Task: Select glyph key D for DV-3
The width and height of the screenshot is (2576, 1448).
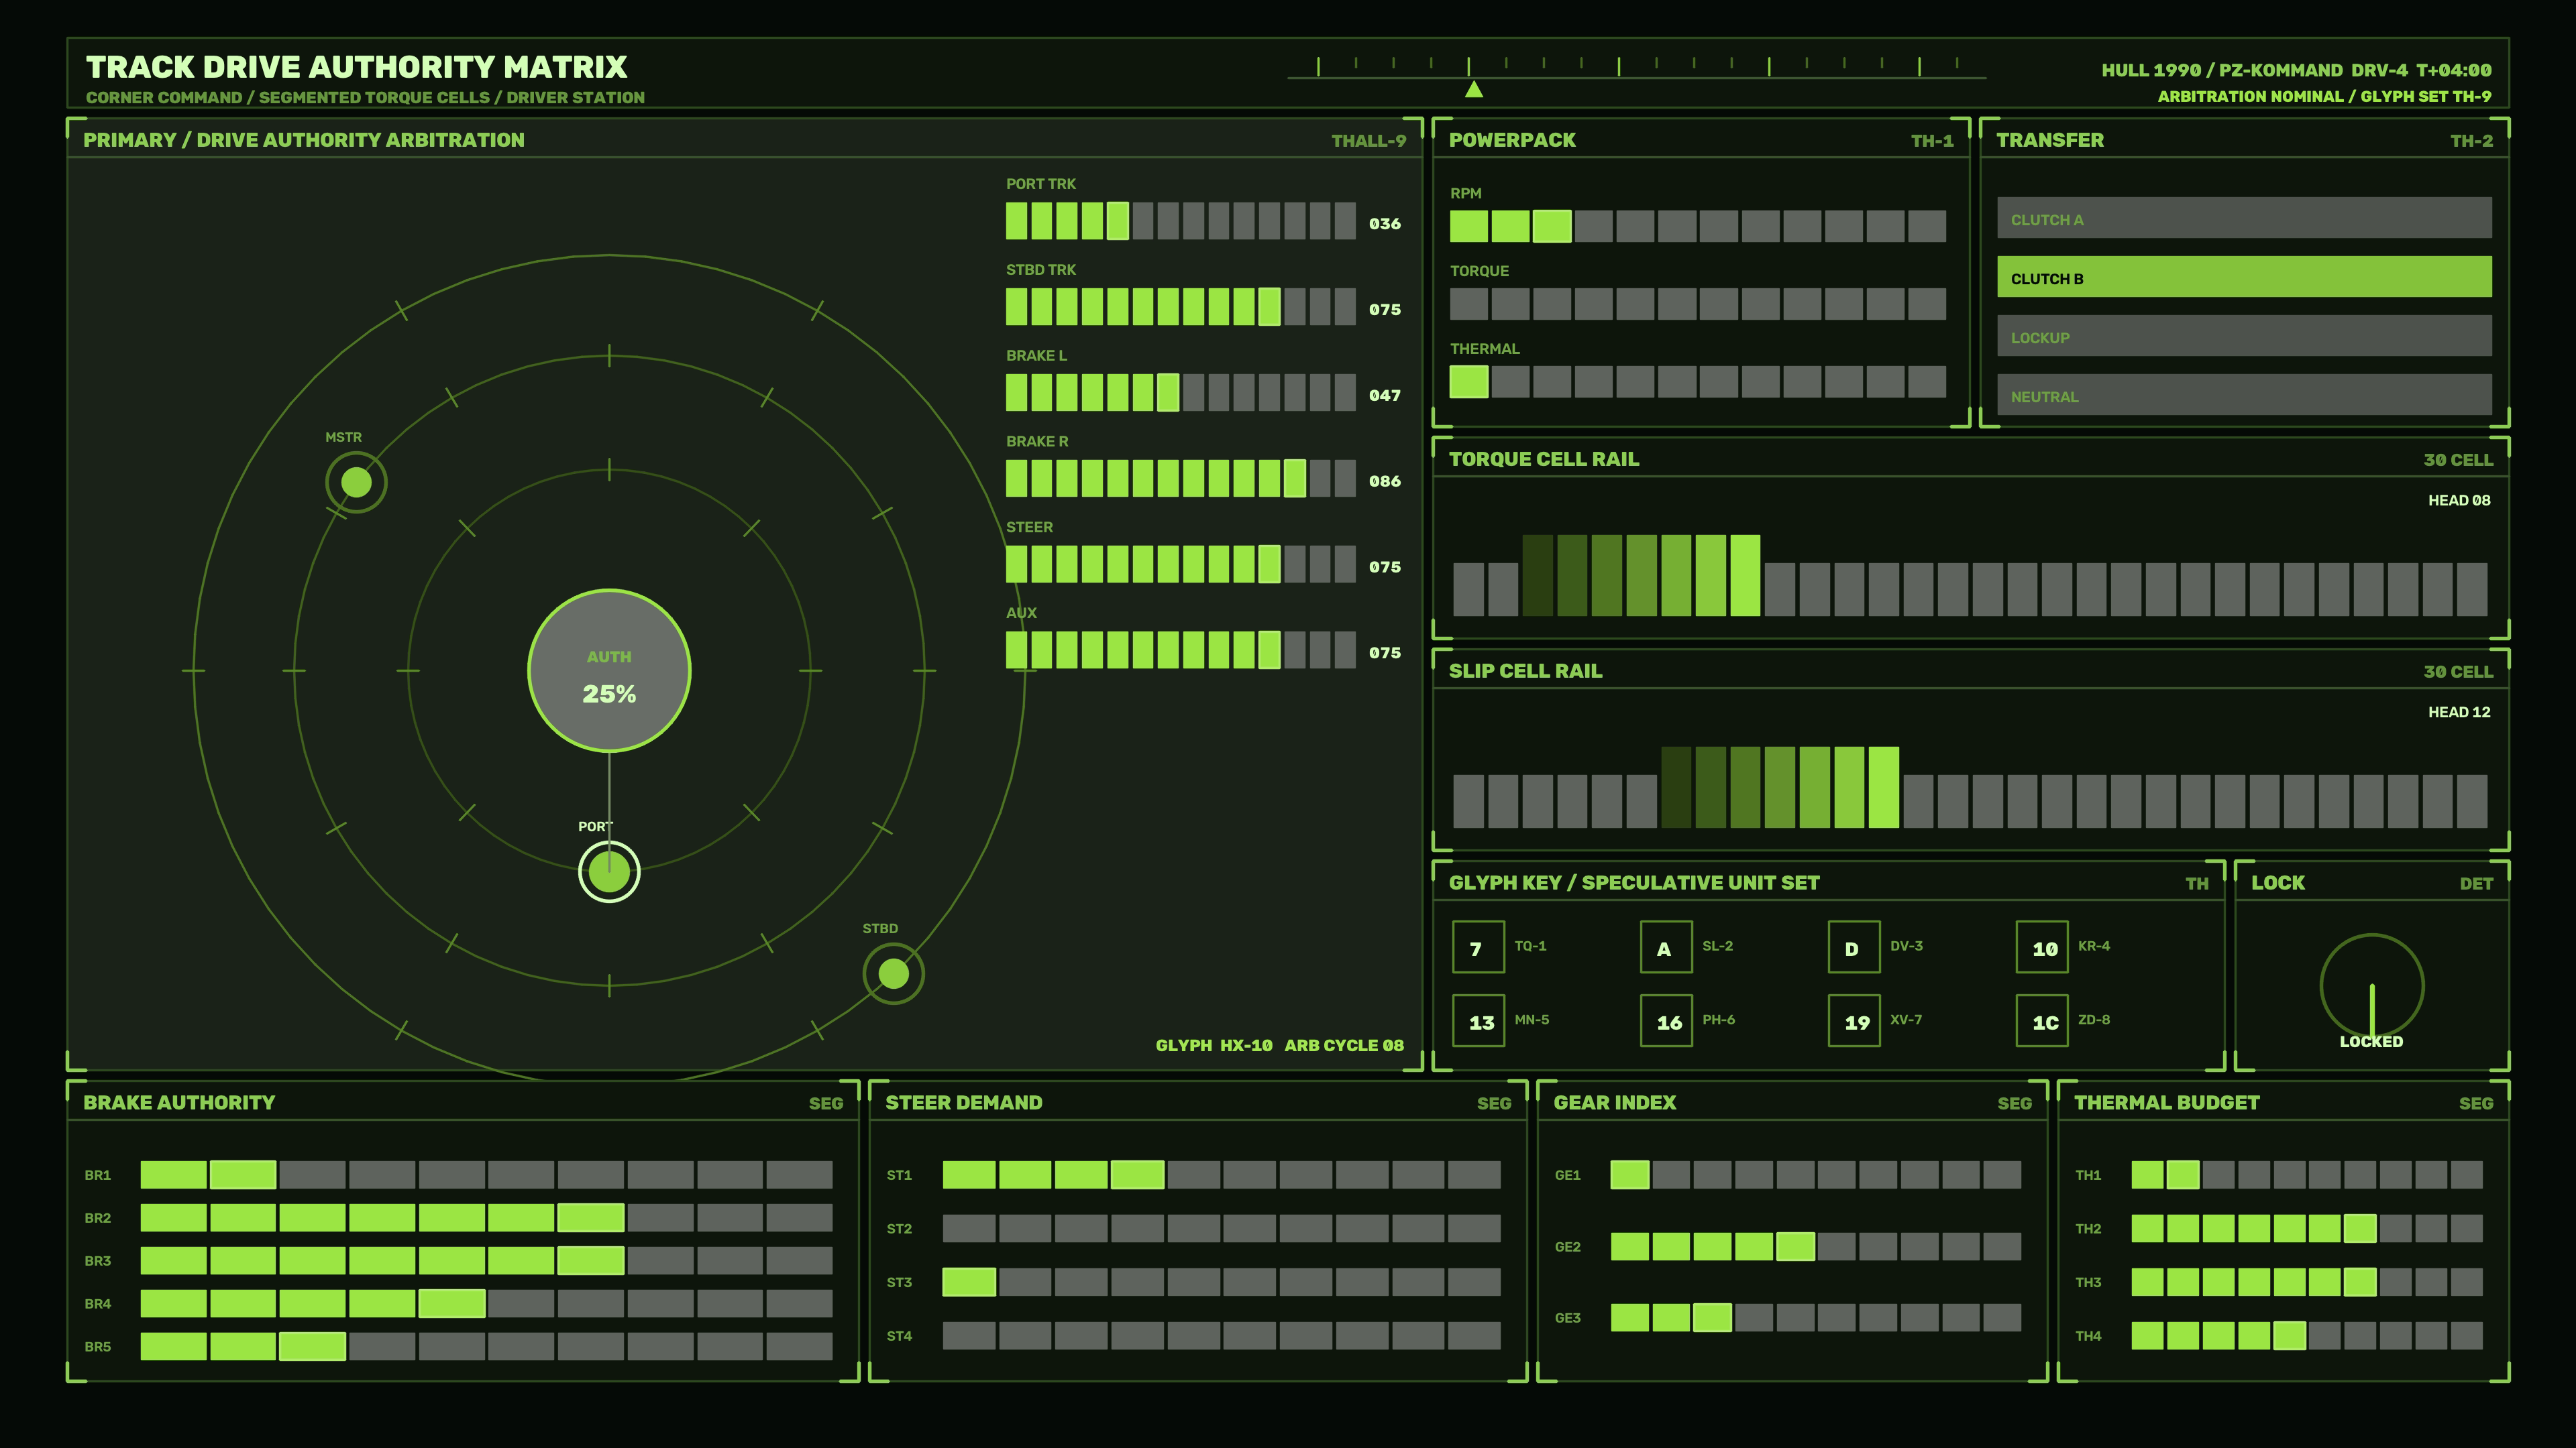Action: point(1854,947)
